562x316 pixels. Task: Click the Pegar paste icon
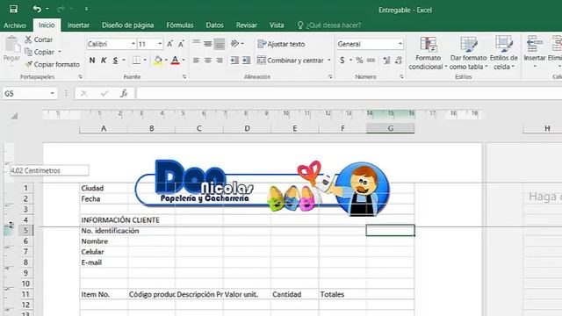click(x=11, y=45)
